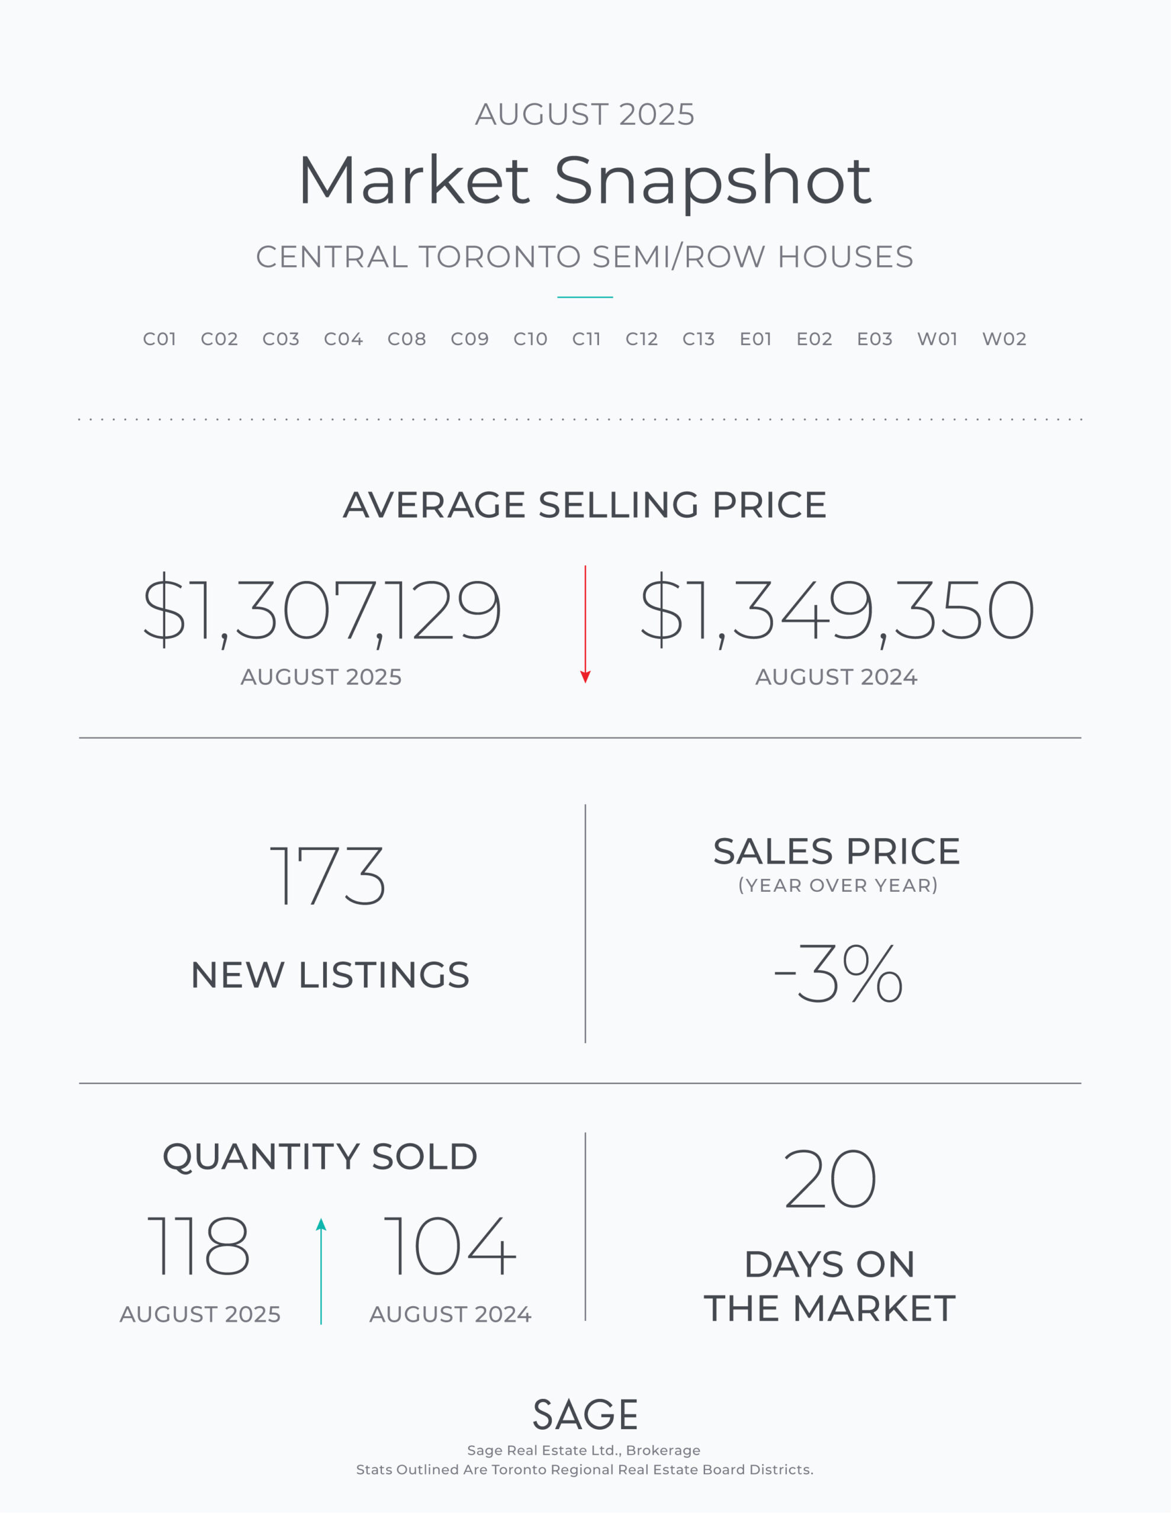
Task: Select the C04 district code
Action: (343, 339)
